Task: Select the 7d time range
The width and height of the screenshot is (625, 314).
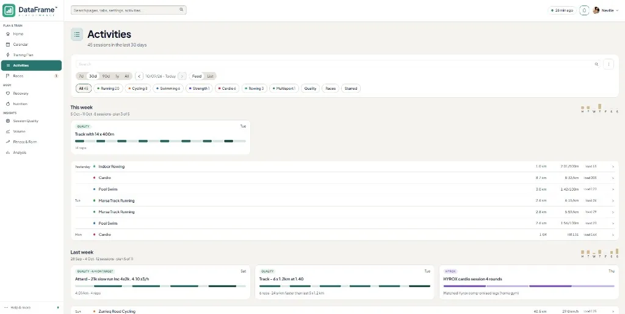Action: click(x=81, y=76)
